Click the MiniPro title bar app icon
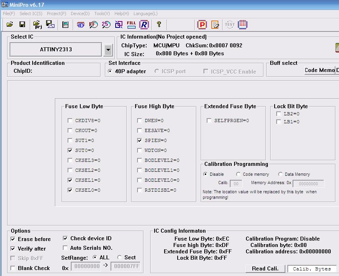Viewport: 339px width, 276px height. [x=4, y=4]
